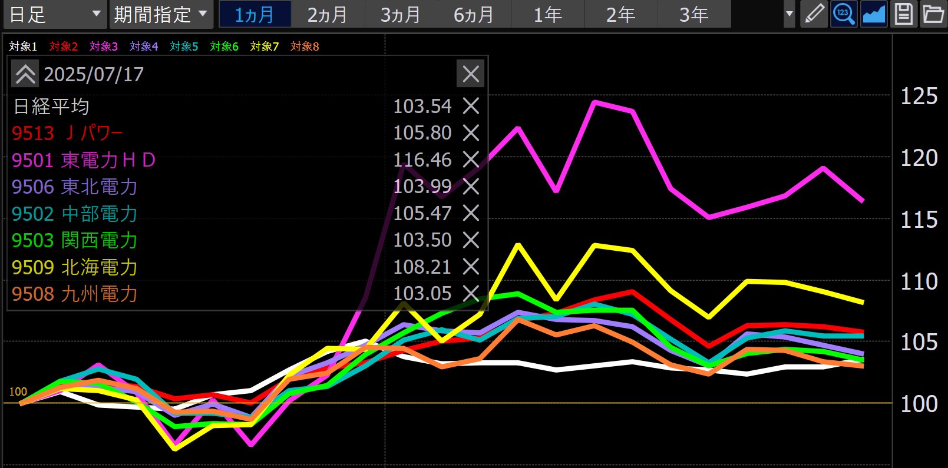Image resolution: width=948 pixels, height=468 pixels.
Task: Remove 9508 九州電力 from comparison
Action: [470, 293]
